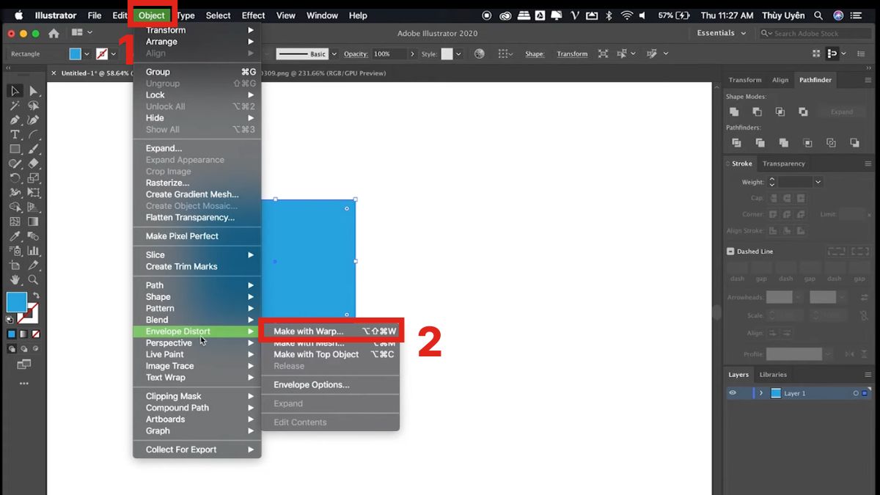Viewport: 880px width, 495px height.
Task: Activate the Hand tool
Action: click(x=15, y=280)
